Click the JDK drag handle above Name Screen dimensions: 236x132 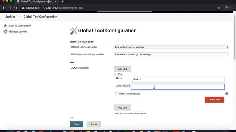pos(115,74)
